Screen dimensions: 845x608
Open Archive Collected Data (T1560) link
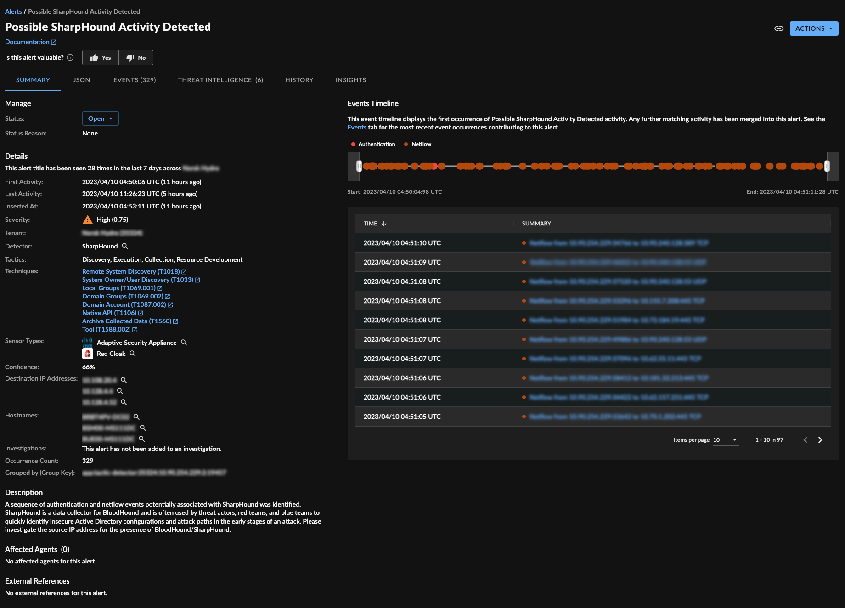127,321
